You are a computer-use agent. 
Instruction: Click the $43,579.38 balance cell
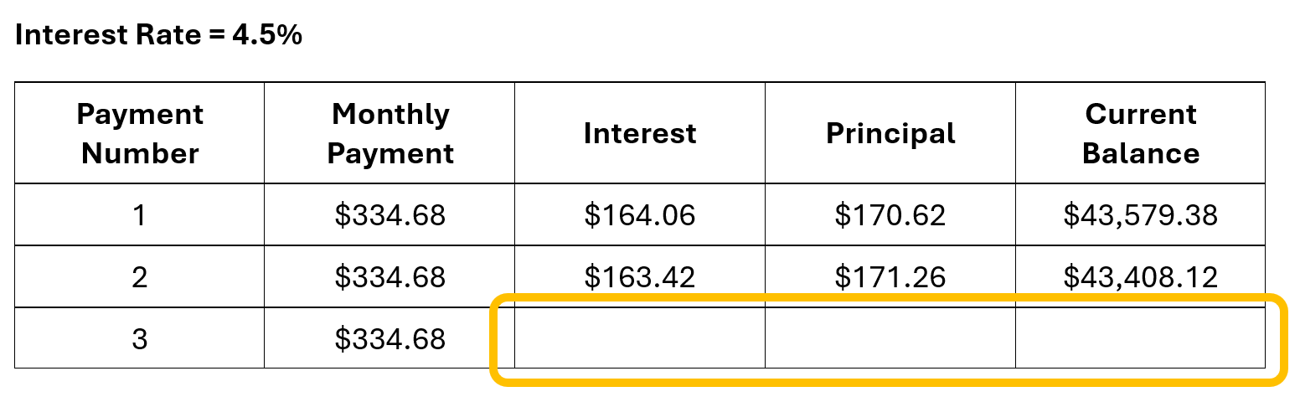point(1140,215)
